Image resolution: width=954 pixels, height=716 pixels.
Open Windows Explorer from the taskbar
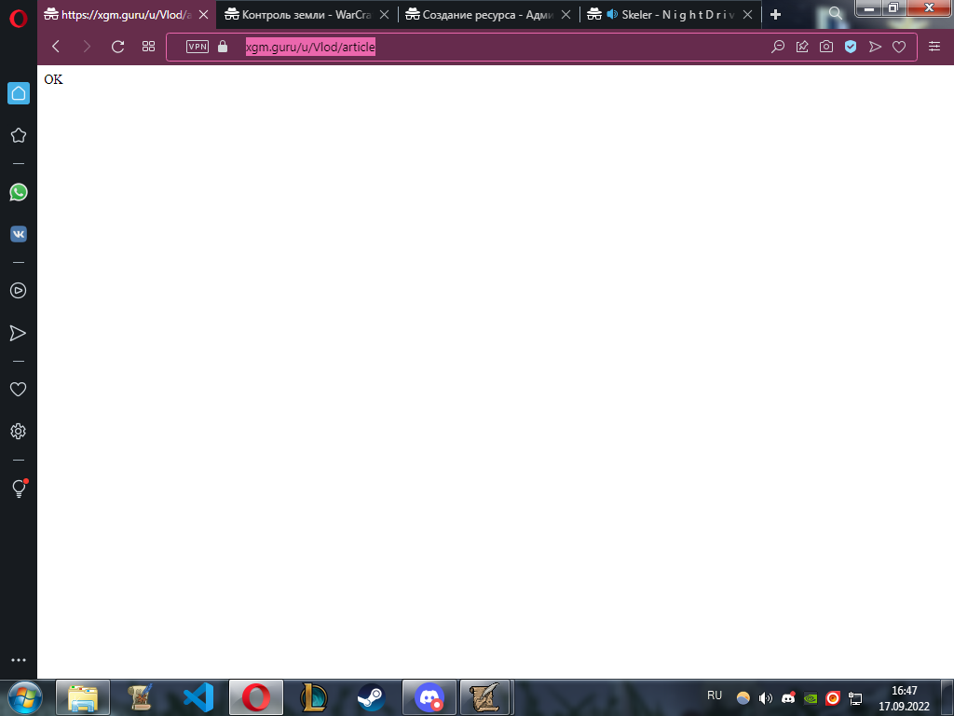(x=83, y=697)
